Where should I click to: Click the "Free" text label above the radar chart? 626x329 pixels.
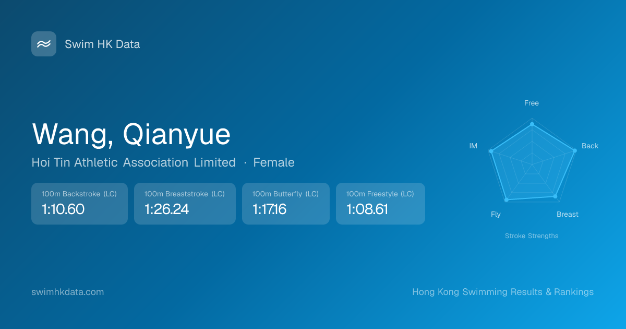tap(532, 103)
